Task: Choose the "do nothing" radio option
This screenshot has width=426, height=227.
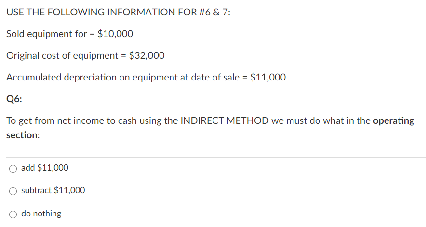Action: [13, 214]
